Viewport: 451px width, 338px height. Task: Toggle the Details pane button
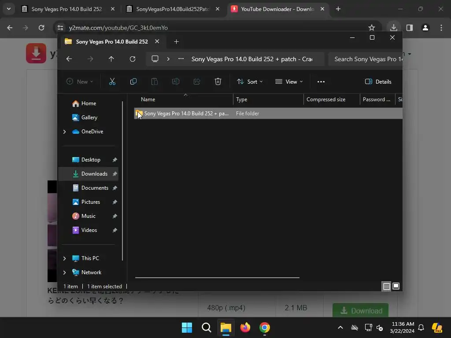pyautogui.click(x=378, y=81)
